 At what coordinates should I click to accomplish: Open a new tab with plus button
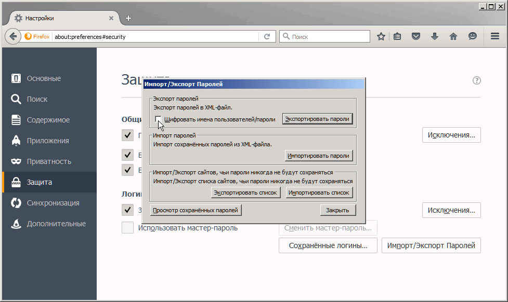[128, 18]
